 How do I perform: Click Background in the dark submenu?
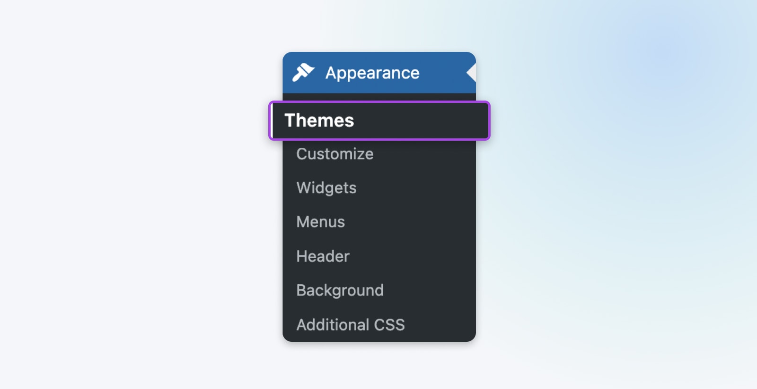click(340, 290)
